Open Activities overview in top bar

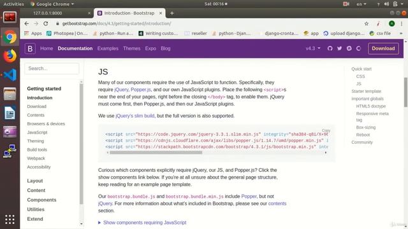tap(13, 4)
